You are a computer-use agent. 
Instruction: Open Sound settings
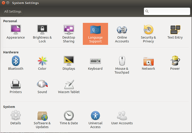click(42, 87)
